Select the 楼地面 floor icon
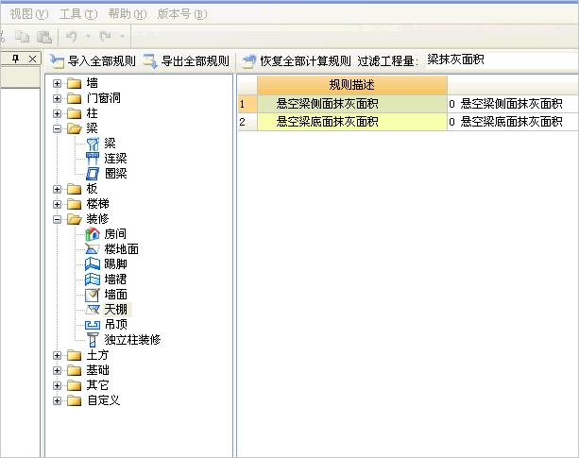 click(93, 249)
